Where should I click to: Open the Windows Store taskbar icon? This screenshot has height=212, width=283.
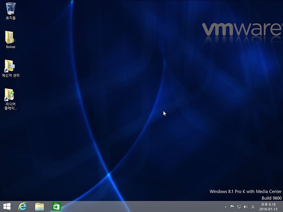tap(57, 206)
